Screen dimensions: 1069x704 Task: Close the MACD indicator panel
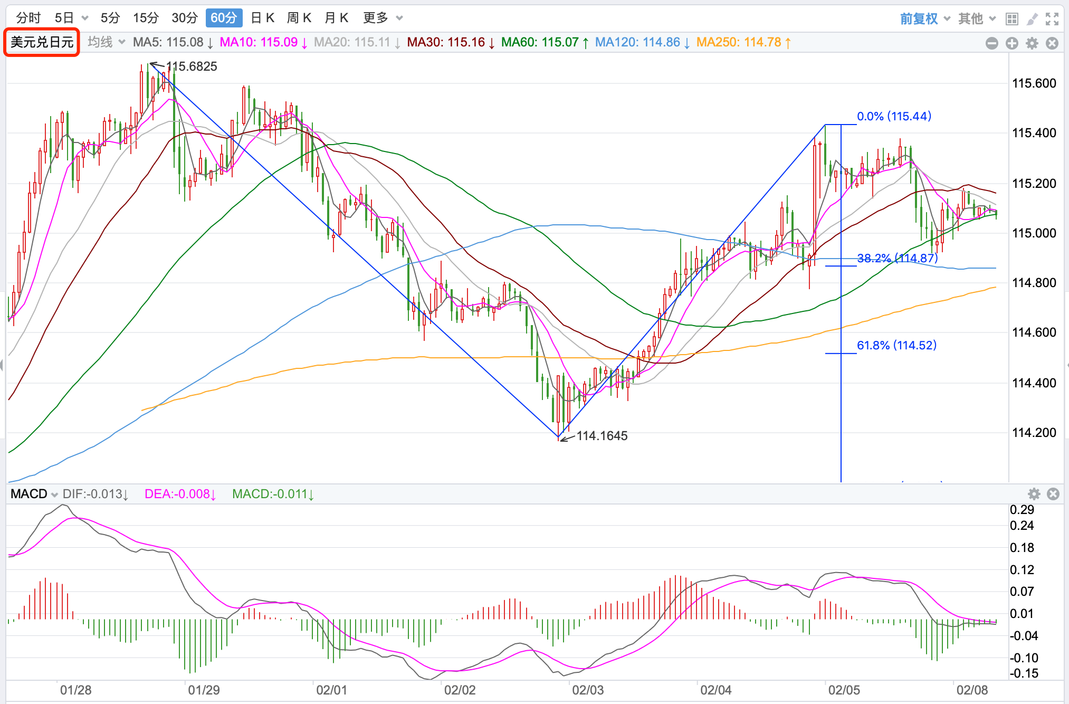click(1053, 494)
